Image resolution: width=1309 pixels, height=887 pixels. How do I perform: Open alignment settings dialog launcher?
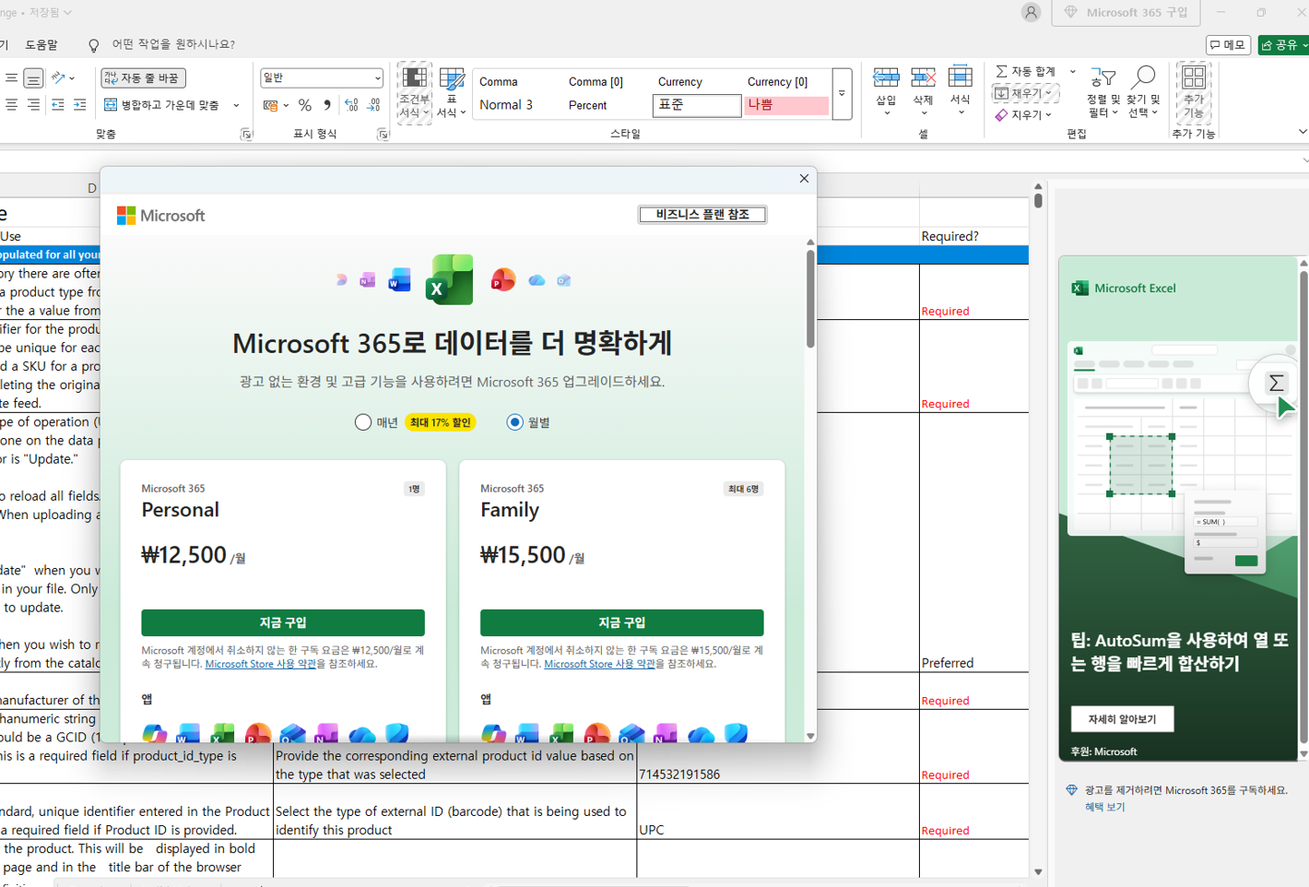(x=246, y=135)
